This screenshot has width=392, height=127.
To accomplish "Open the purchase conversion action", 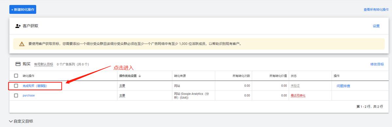I will [28, 95].
